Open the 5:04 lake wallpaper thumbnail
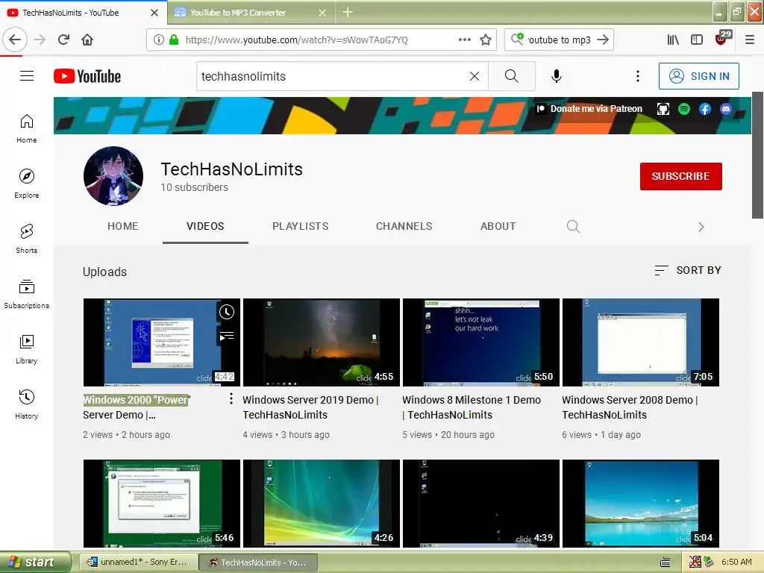The width and height of the screenshot is (764, 573). (x=641, y=504)
